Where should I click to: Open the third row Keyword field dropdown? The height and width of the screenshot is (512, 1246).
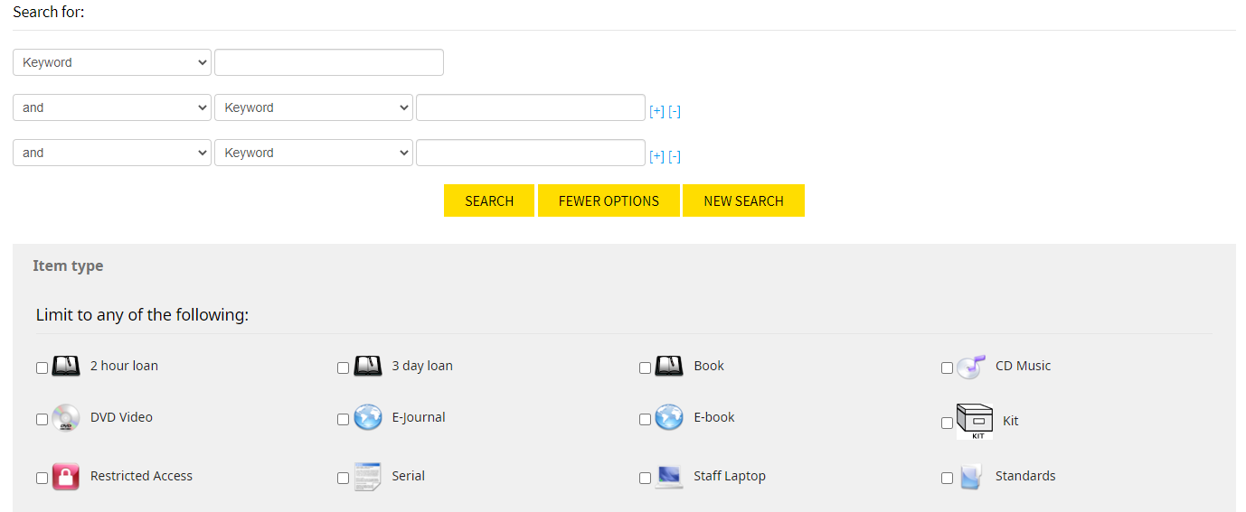pyautogui.click(x=314, y=153)
